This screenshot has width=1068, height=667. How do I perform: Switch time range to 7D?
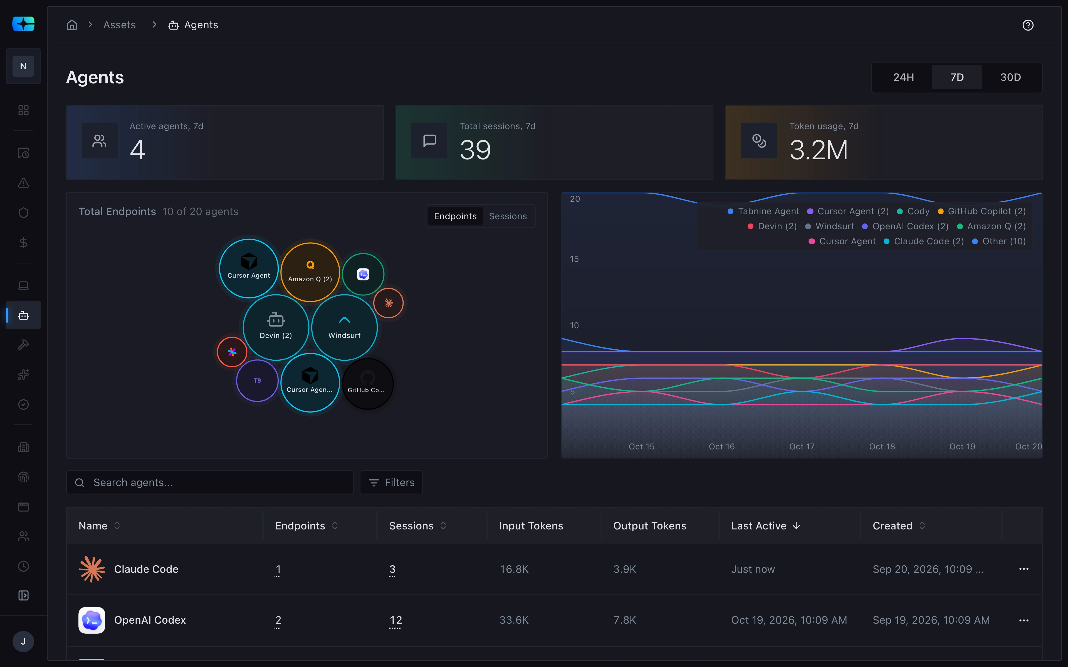[957, 77]
